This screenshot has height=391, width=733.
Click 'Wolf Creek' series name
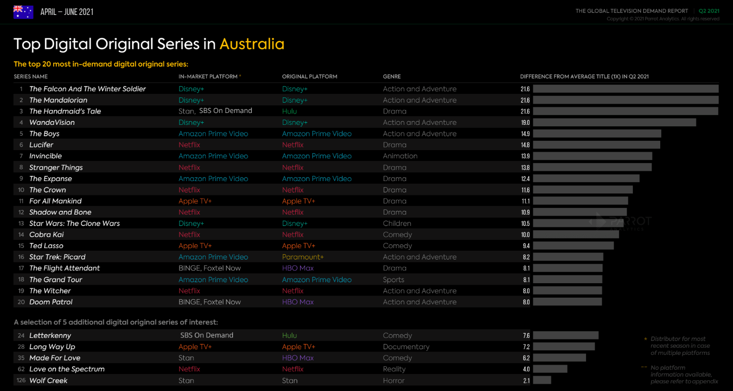click(48, 381)
